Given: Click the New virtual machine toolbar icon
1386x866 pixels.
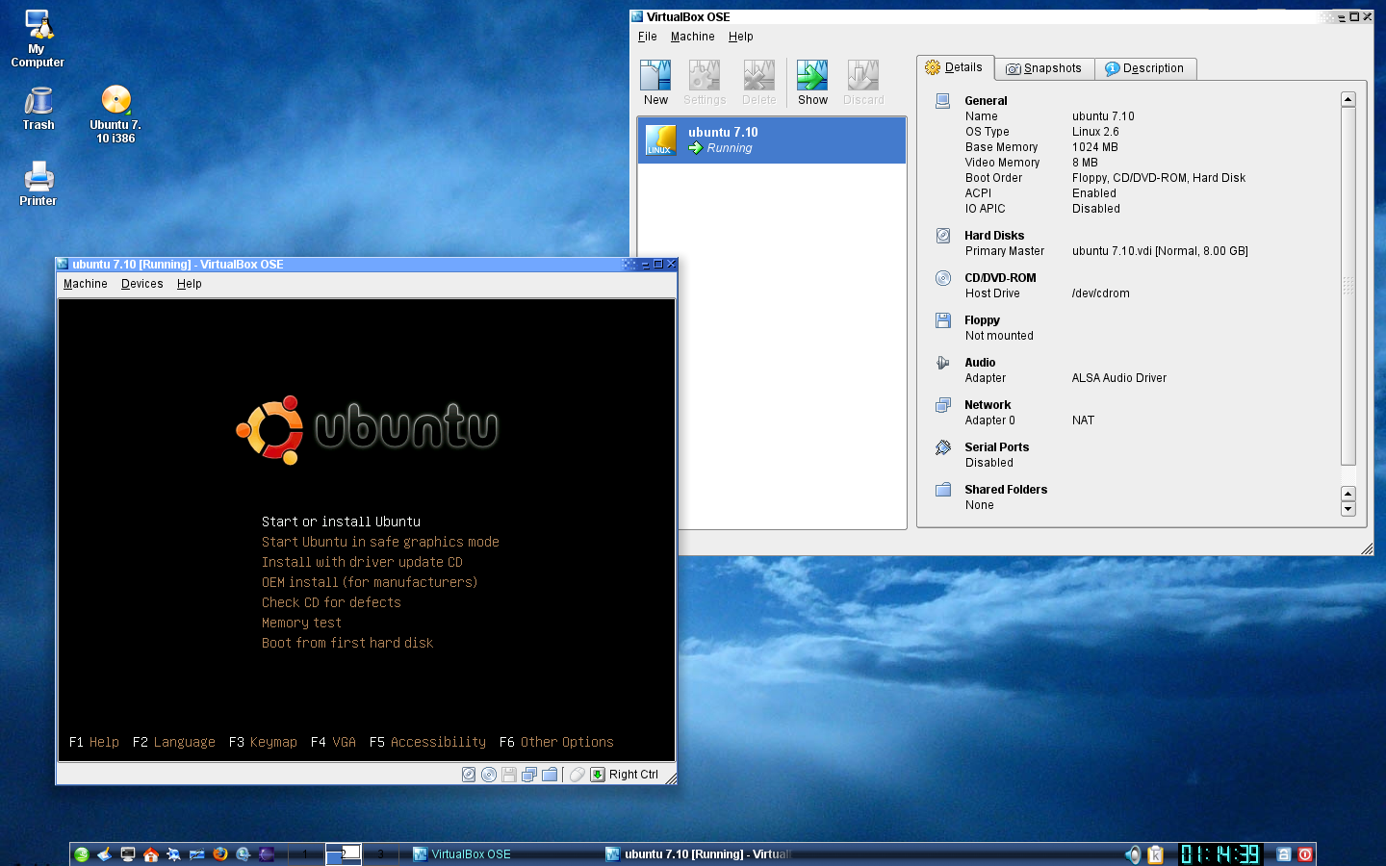Looking at the screenshot, I should 655,83.
